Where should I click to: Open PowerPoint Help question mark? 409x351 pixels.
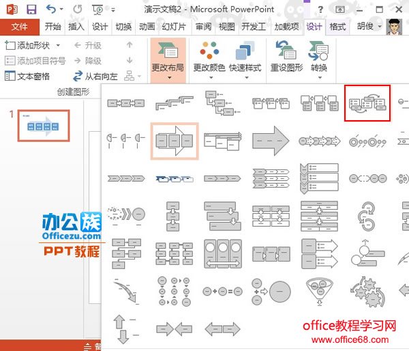pyautogui.click(x=320, y=10)
